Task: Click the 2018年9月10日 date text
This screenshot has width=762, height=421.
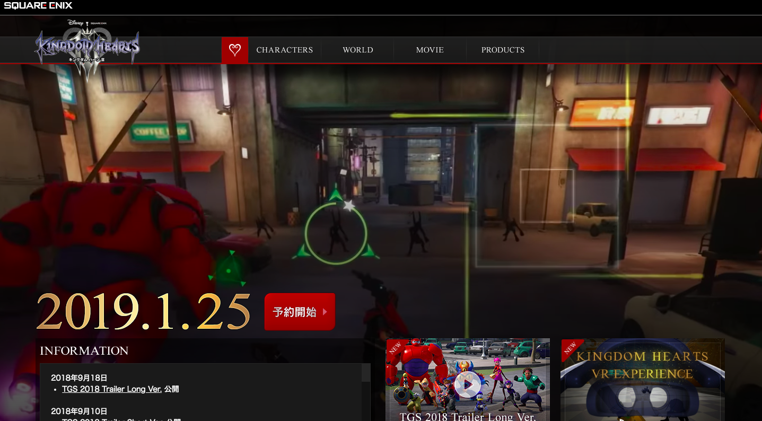Action: tap(79, 411)
